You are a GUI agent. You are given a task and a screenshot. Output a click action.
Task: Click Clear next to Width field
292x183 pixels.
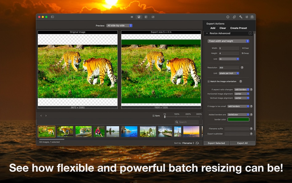[x=246, y=48]
